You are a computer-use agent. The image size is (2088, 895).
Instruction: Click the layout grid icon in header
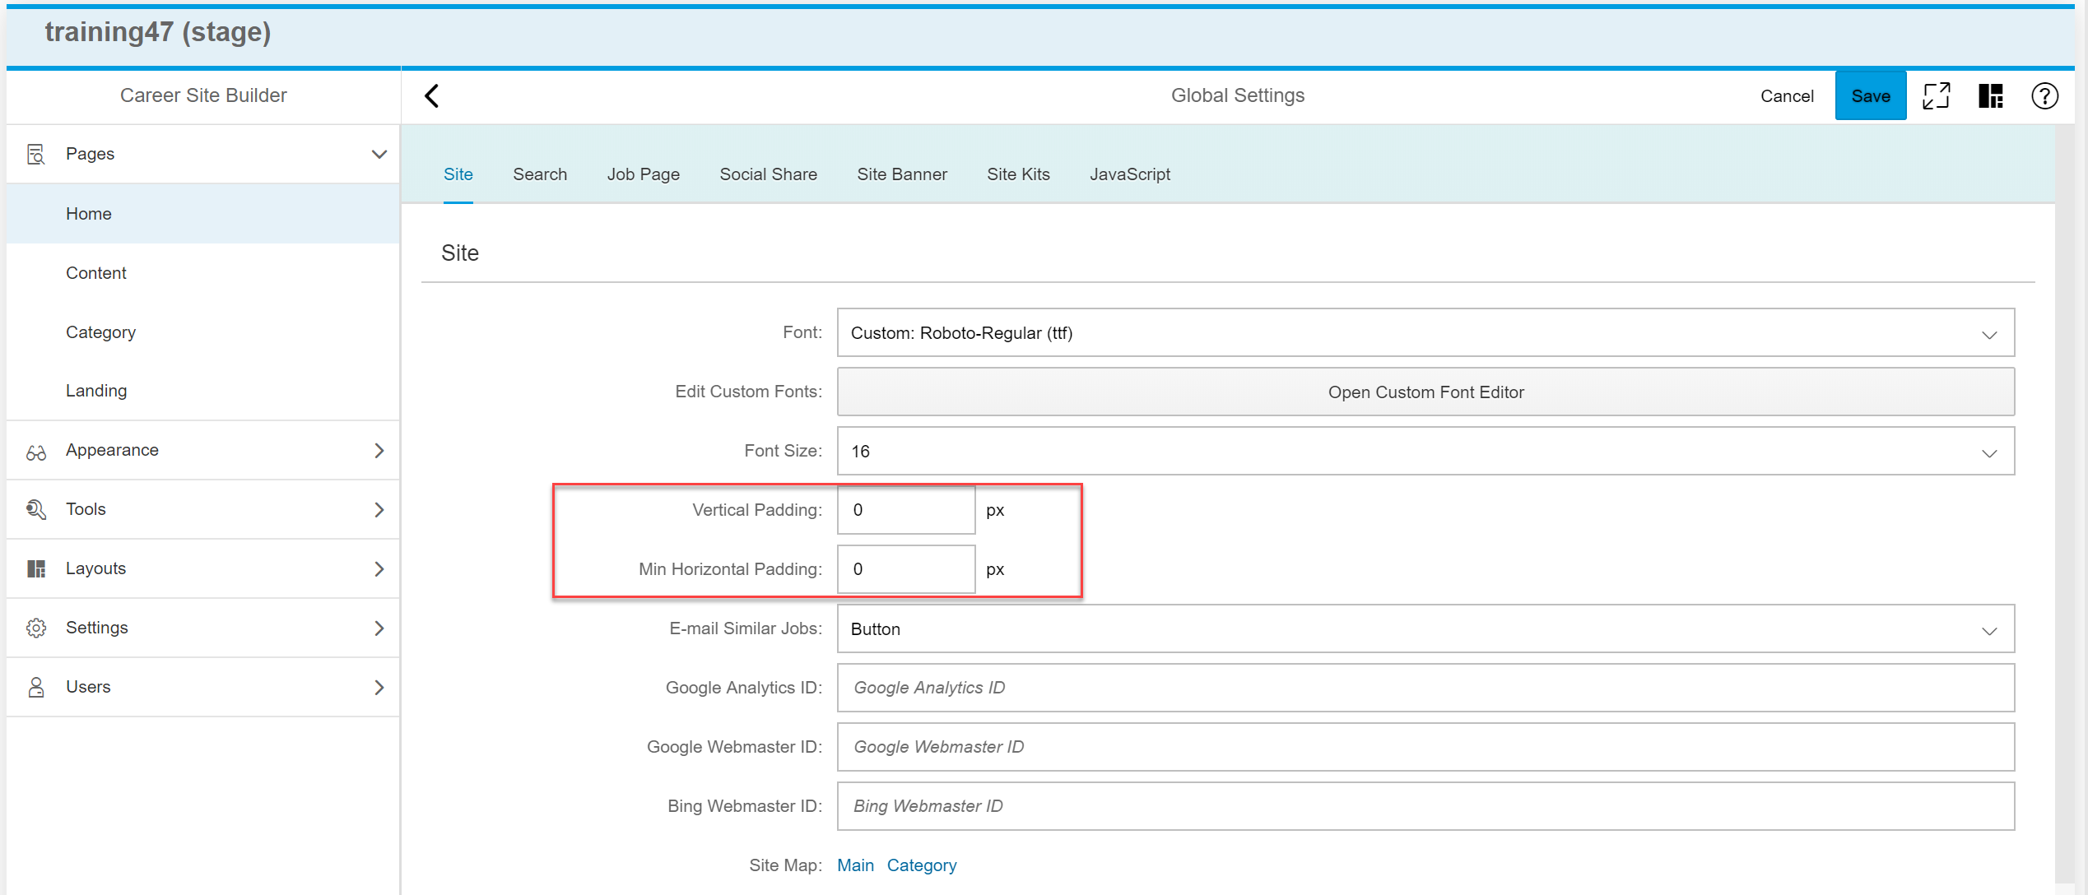click(1990, 95)
